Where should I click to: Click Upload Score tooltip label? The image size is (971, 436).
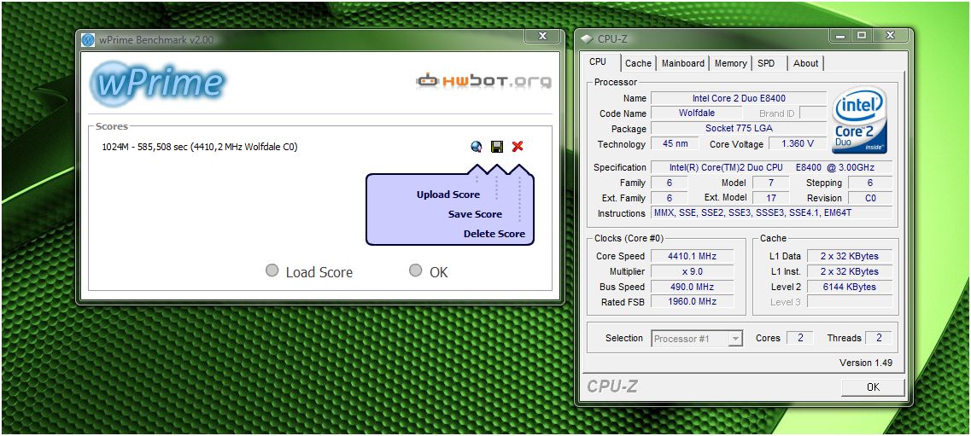pyautogui.click(x=448, y=195)
